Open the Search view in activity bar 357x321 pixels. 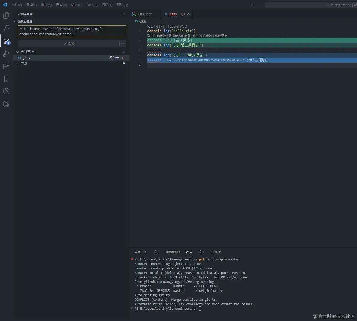(6, 28)
